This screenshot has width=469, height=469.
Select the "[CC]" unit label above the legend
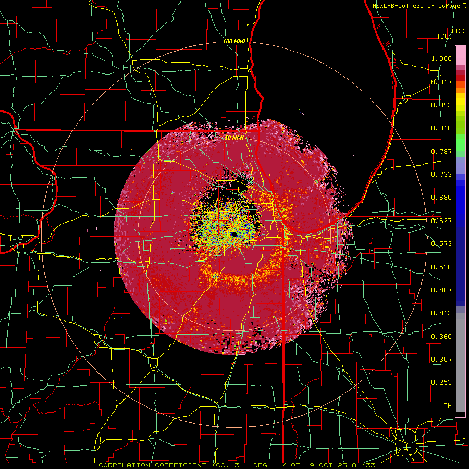tap(445, 36)
